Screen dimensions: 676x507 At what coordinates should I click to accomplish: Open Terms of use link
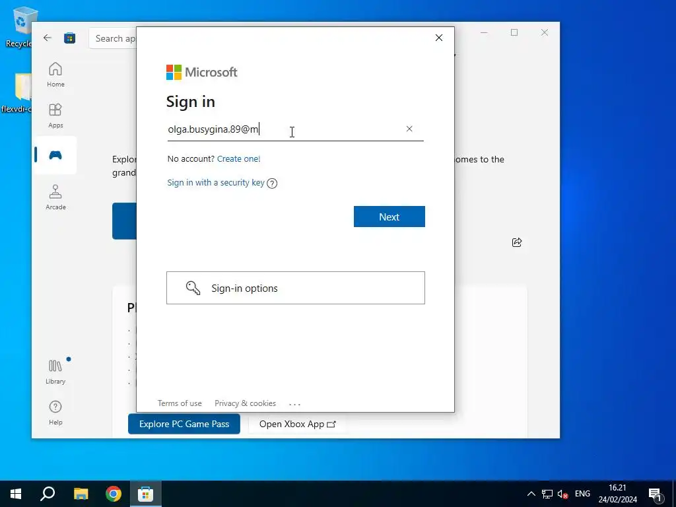click(180, 403)
